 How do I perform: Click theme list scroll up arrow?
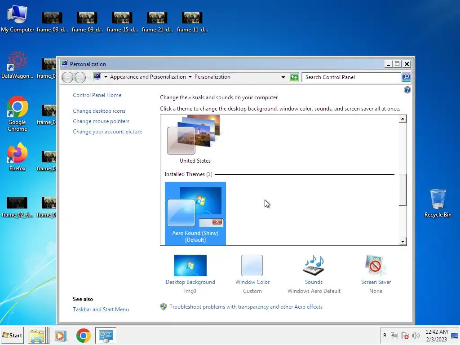(402, 119)
